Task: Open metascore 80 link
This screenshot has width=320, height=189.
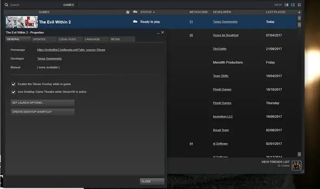Action: tap(191, 35)
